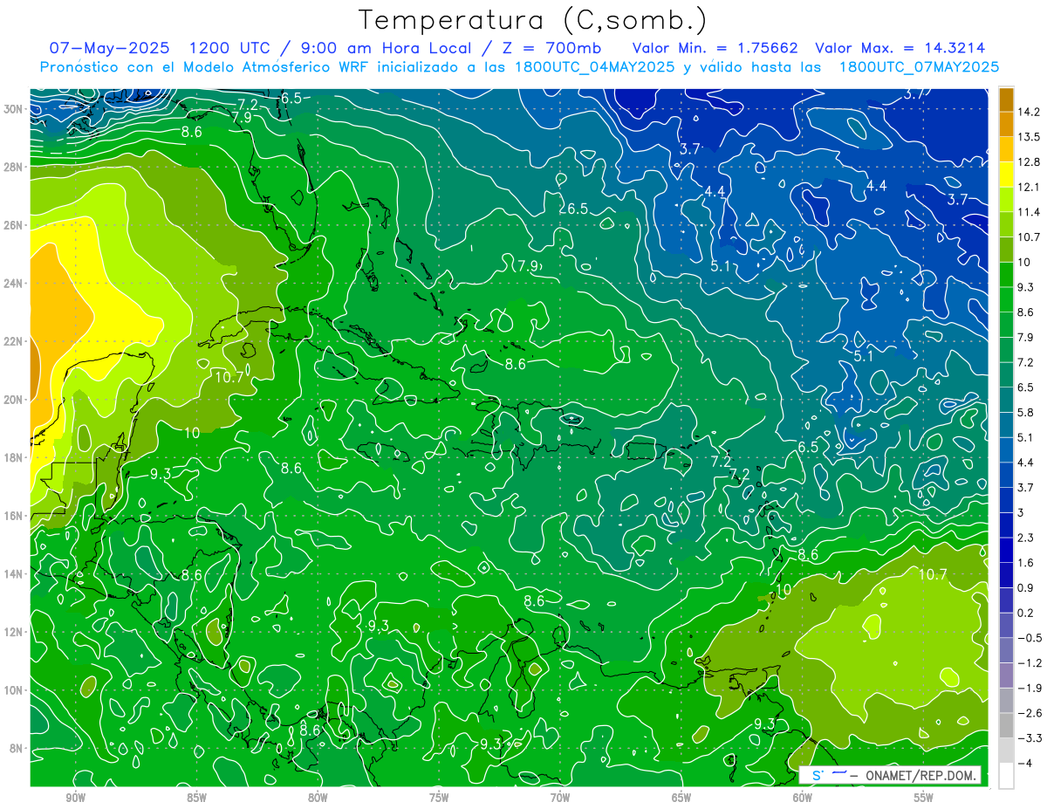The width and height of the screenshot is (1047, 809).
Task: Click the 80W longitude axis label
Action: (x=318, y=799)
